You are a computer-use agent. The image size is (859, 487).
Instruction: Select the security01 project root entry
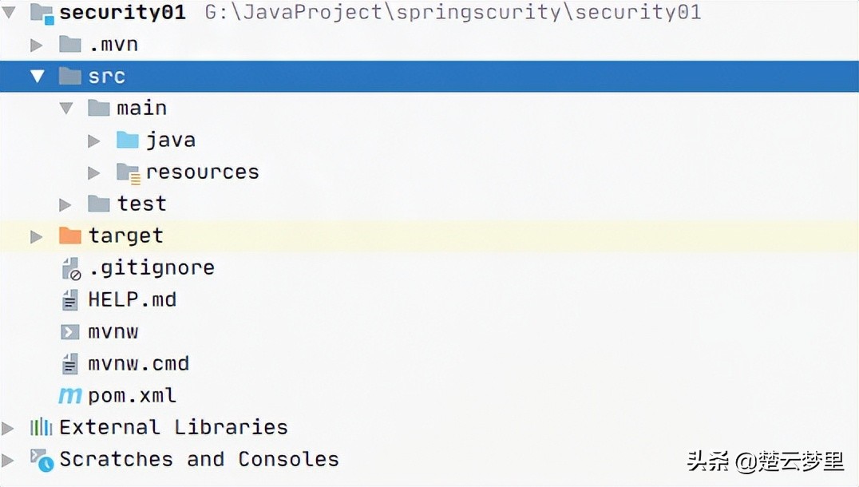[x=121, y=12]
